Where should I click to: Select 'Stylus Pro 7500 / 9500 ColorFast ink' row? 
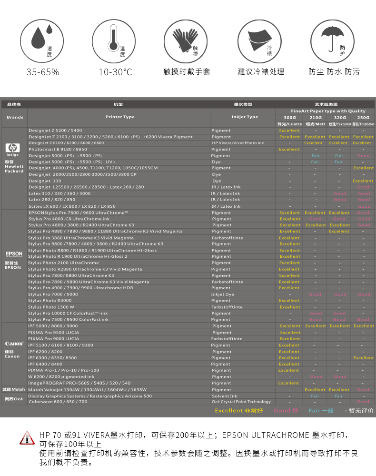pyautogui.click(x=188, y=319)
